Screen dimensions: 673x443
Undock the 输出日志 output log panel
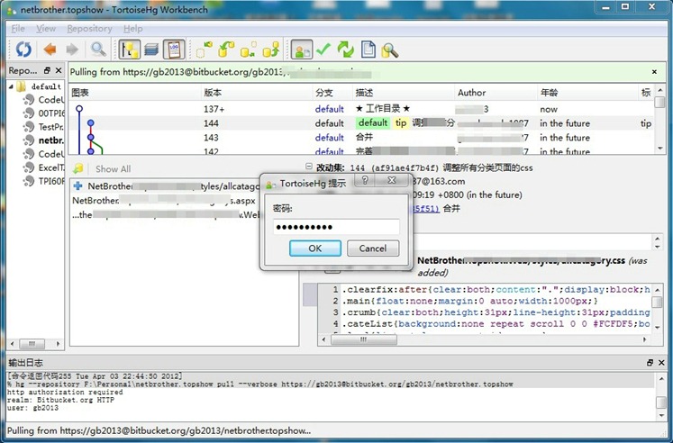(x=650, y=363)
